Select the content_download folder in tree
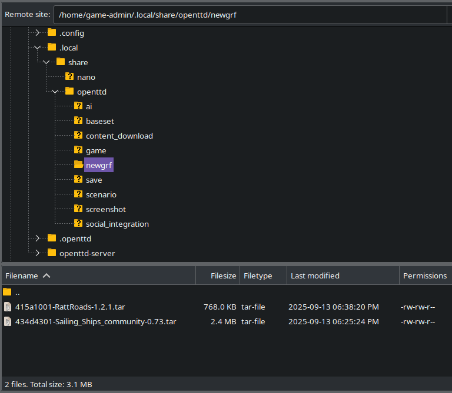452x393 pixels. pyautogui.click(x=119, y=136)
